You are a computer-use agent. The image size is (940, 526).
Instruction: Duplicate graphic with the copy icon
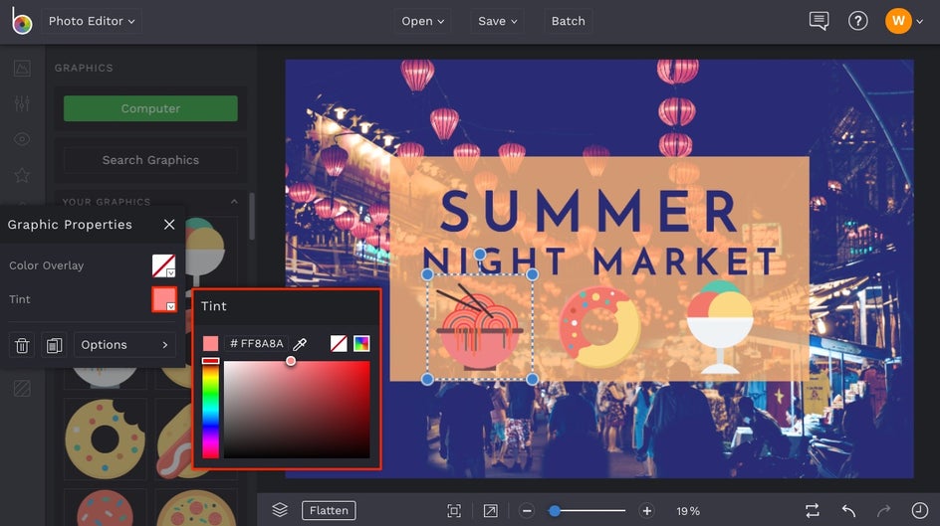[x=54, y=345]
